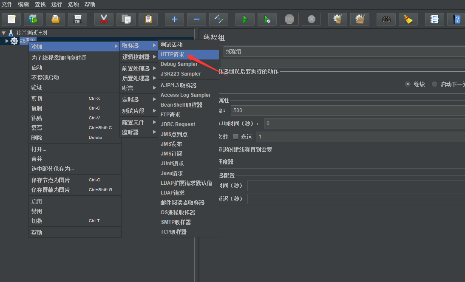Toggle the 永远 checkbox
This screenshot has height=282, width=465.
236,137
